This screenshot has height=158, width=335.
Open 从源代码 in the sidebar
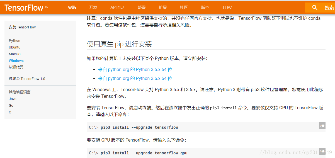(x=16, y=67)
